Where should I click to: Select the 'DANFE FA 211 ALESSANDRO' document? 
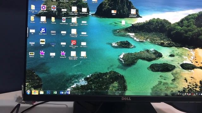click(x=133, y=13)
